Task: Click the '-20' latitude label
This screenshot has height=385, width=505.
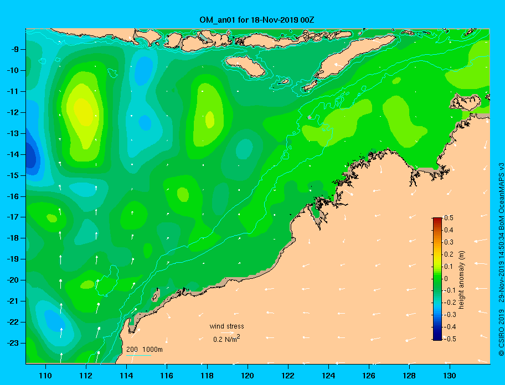Action: click(13, 280)
